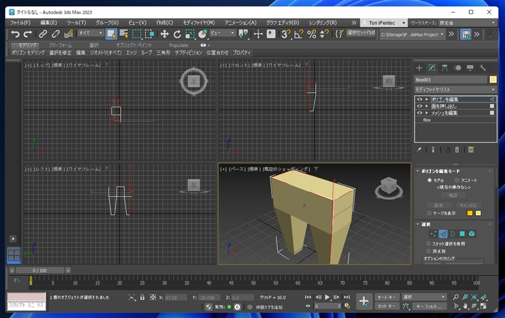Open the Utilities wrench panel icon
Screen dimensions: 505x318
482,68
